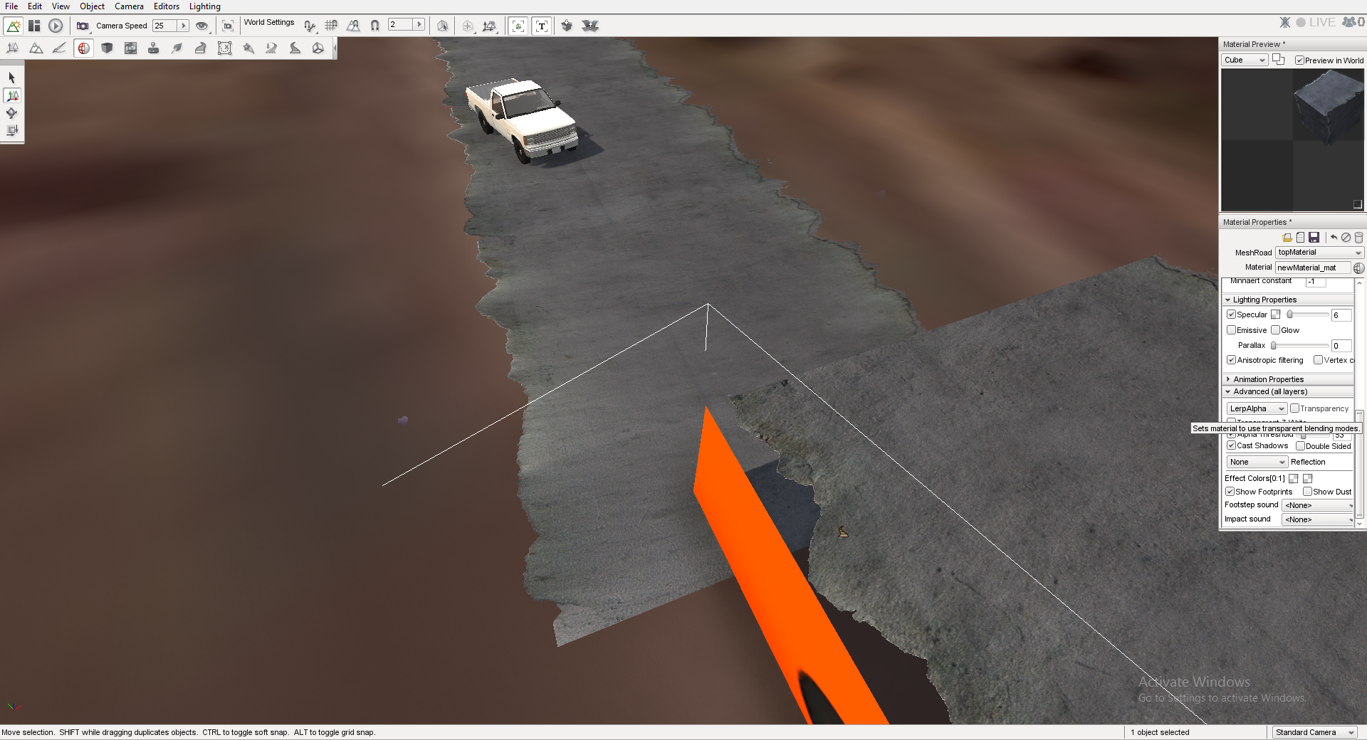The width and height of the screenshot is (1367, 740).
Task: Toggle the Cast Shadows checkbox
Action: [x=1231, y=445]
